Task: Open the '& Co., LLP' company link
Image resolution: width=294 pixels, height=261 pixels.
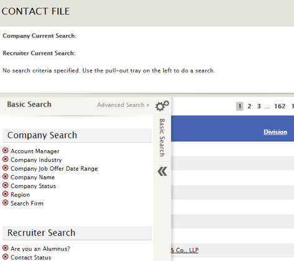Action: 185,250
